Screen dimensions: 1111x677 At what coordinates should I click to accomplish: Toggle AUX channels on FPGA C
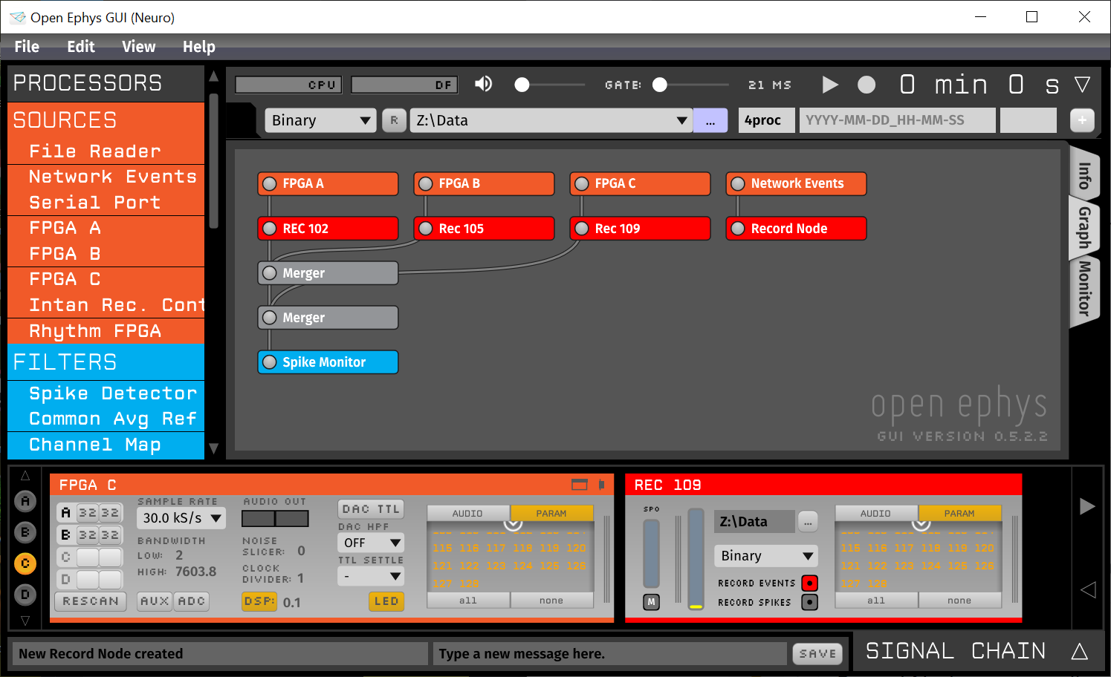[154, 601]
